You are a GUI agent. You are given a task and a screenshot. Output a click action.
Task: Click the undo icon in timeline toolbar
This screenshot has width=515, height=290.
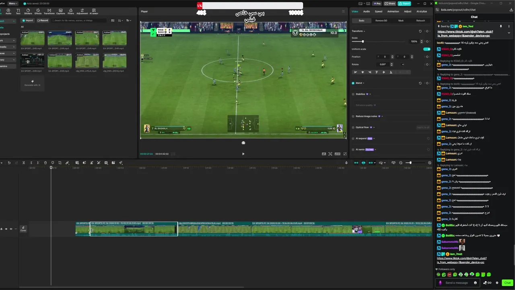point(9,163)
